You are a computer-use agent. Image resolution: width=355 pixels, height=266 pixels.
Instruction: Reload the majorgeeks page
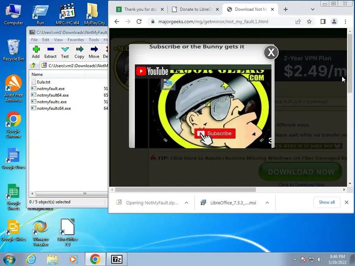pos(139,21)
